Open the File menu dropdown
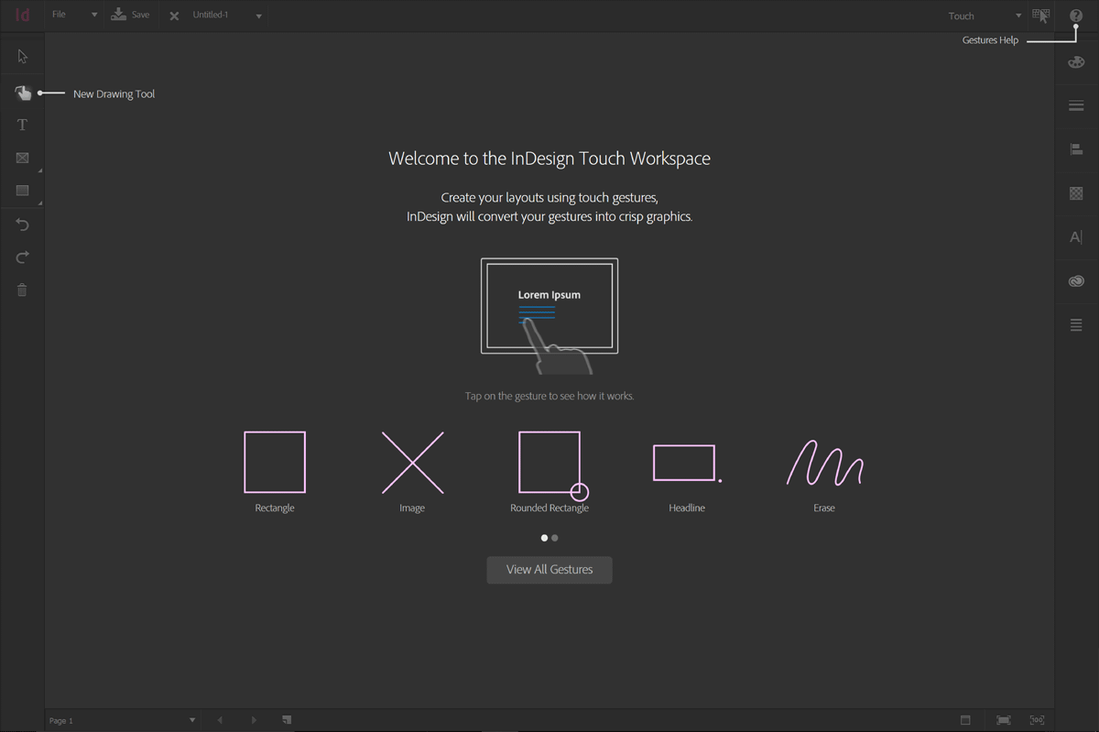 pos(75,16)
